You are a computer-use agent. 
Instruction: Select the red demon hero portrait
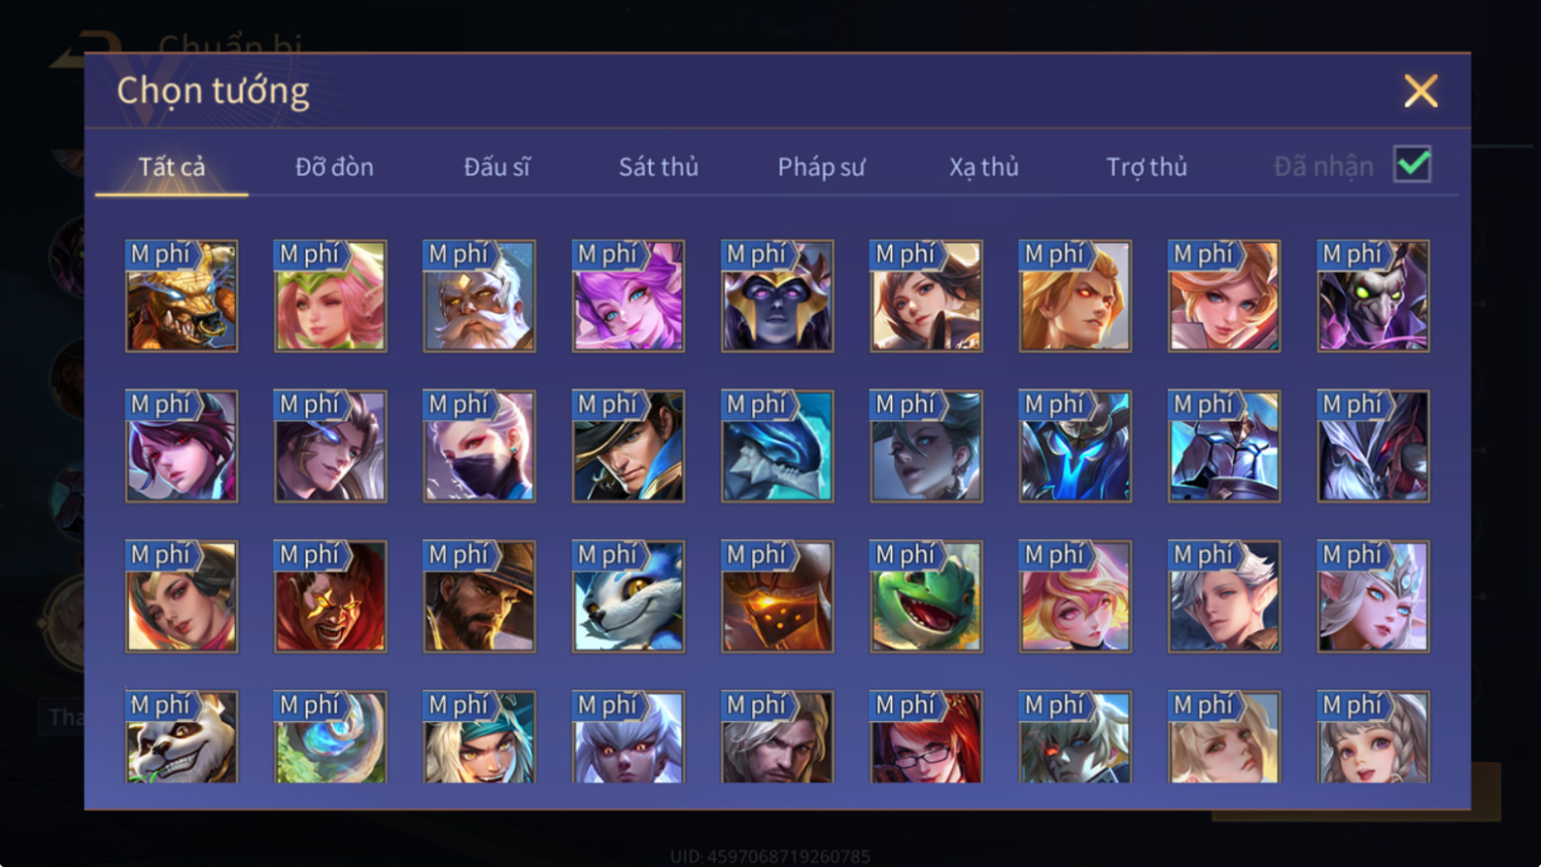(x=330, y=596)
